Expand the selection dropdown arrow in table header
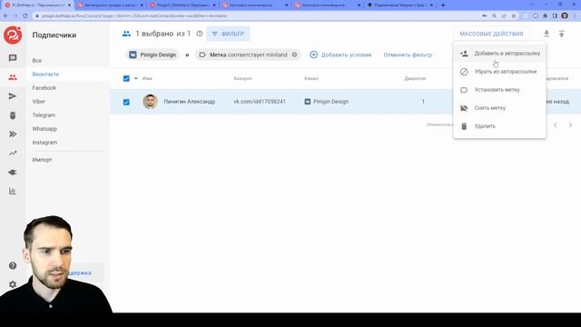The image size is (581, 327). click(135, 79)
